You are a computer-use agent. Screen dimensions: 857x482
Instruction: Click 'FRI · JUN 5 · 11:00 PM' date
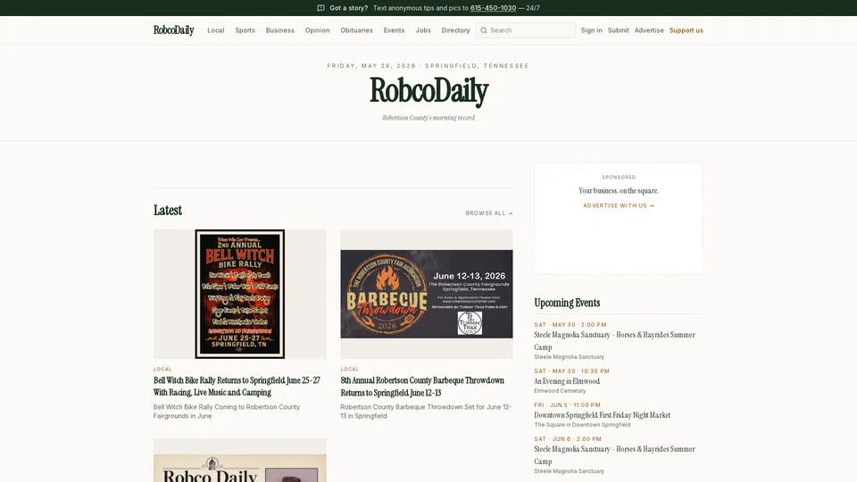(x=568, y=405)
